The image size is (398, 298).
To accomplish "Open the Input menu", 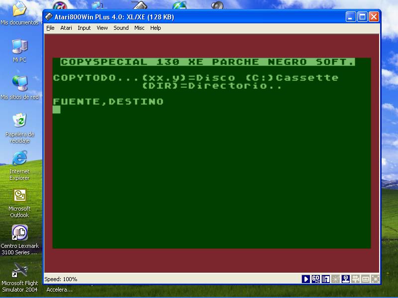I will (x=84, y=28).
